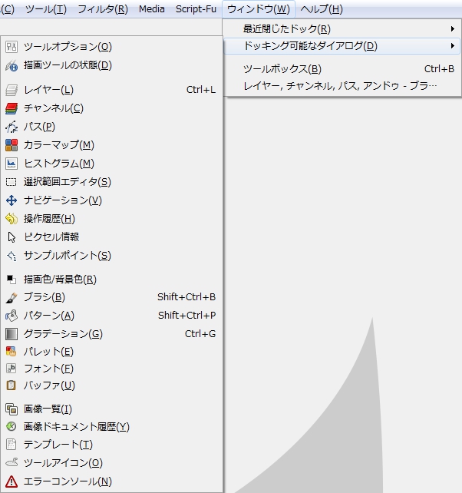Click the Colormap (カラーマップ) icon
The image size is (462, 493).
(x=12, y=145)
